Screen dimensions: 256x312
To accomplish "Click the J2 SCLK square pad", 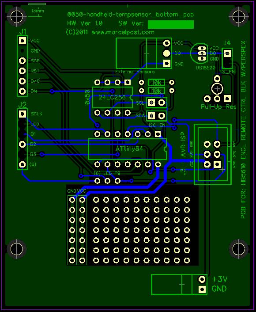I will (x=22, y=114).
